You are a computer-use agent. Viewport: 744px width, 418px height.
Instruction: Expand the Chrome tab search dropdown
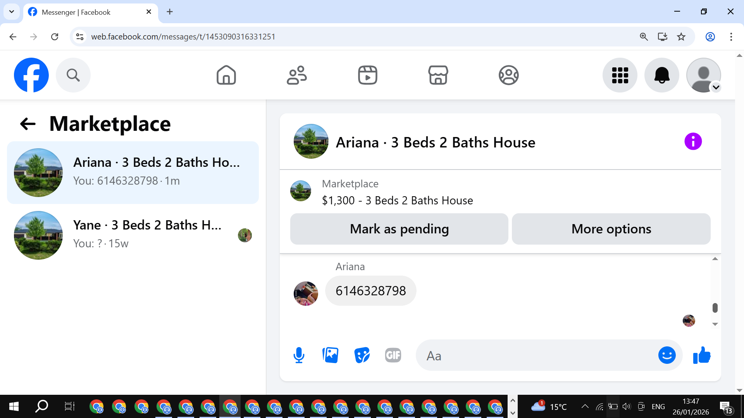pos(12,12)
